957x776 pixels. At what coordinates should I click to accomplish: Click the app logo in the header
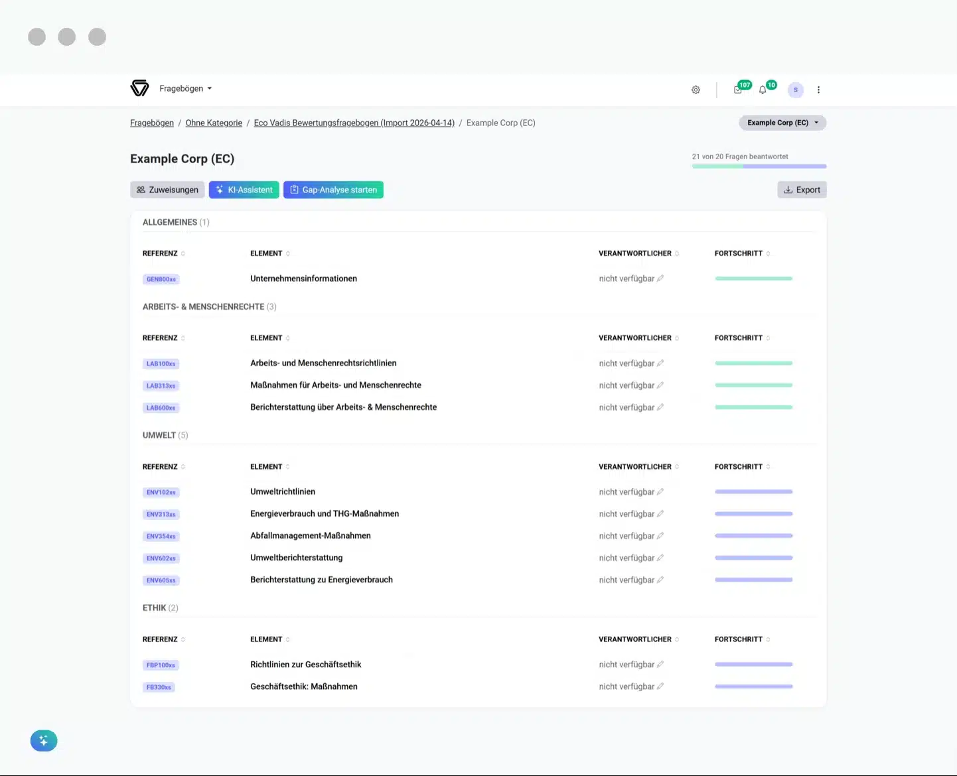click(139, 88)
